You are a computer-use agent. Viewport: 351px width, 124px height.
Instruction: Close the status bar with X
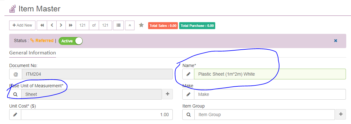(x=335, y=41)
